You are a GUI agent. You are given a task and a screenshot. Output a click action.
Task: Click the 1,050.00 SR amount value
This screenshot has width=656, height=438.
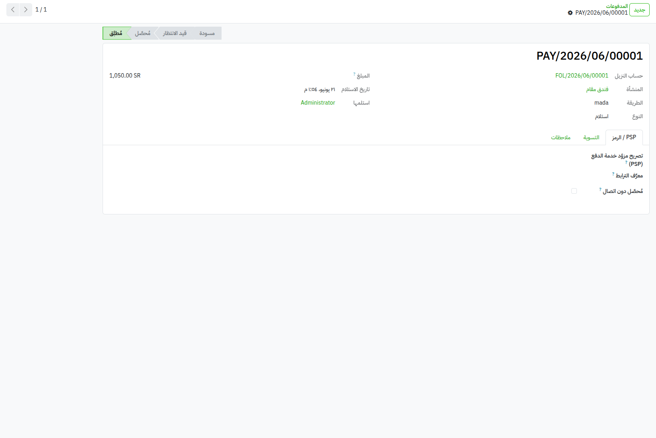coord(125,76)
